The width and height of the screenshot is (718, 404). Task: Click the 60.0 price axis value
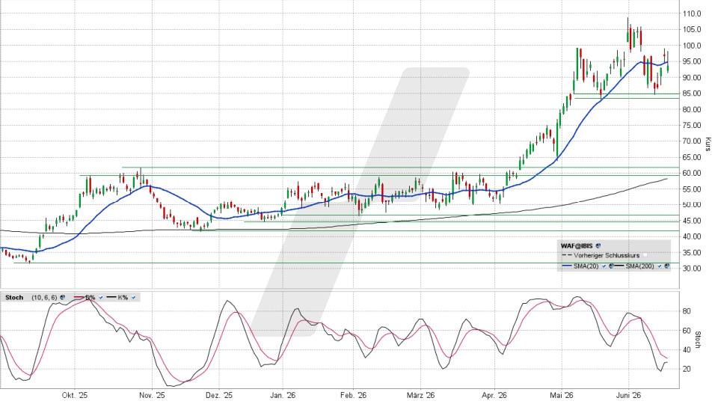coord(693,173)
